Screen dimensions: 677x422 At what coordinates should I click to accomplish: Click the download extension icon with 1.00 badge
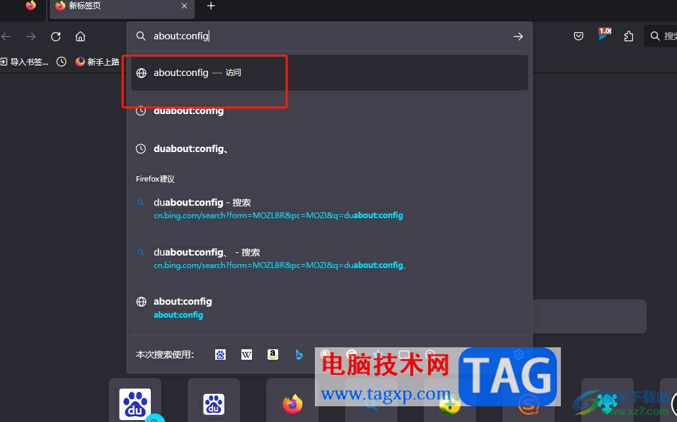604,35
